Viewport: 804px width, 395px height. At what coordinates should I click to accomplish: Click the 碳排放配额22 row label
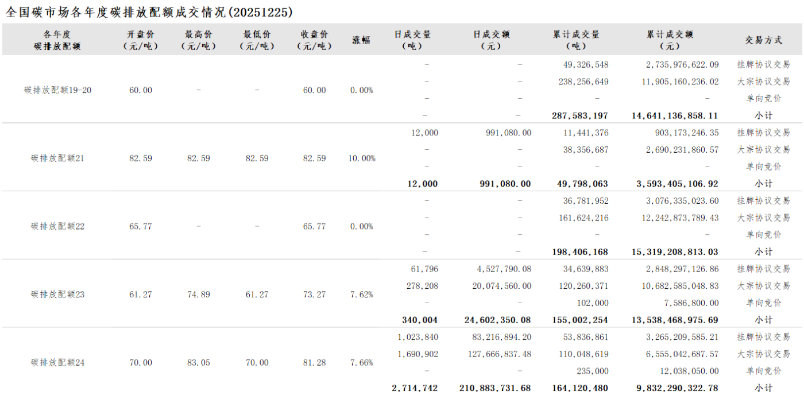tap(57, 226)
